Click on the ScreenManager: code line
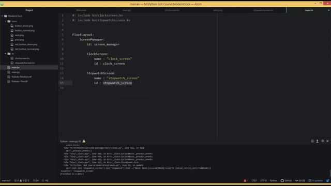The height and width of the screenshot is (186, 331). (x=92, y=39)
